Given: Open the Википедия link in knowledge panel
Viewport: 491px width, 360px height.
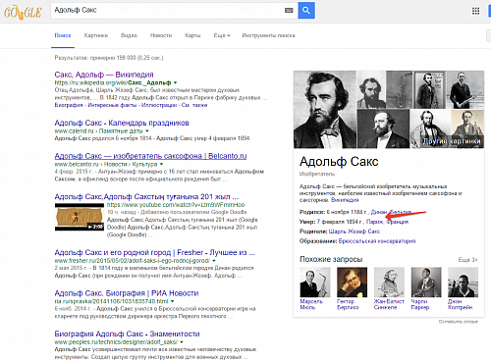Looking at the screenshot, I should 345,200.
